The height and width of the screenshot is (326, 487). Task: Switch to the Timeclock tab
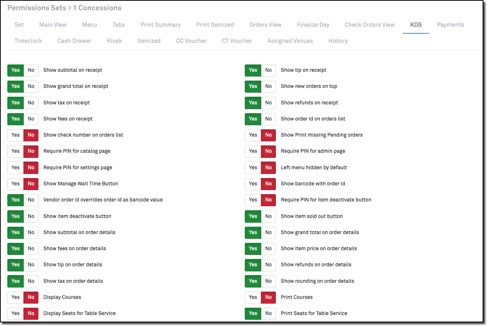pyautogui.click(x=28, y=41)
